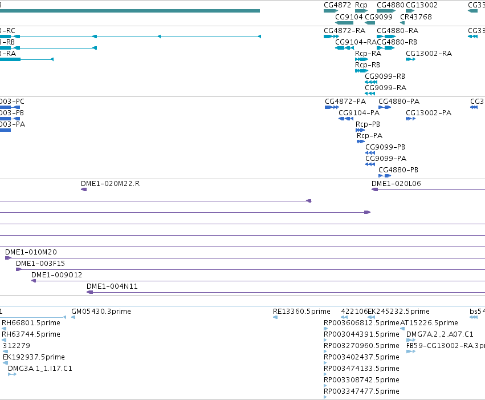Click transcript label CG9104-RA
The height and width of the screenshot is (400, 485).
pos(356,42)
